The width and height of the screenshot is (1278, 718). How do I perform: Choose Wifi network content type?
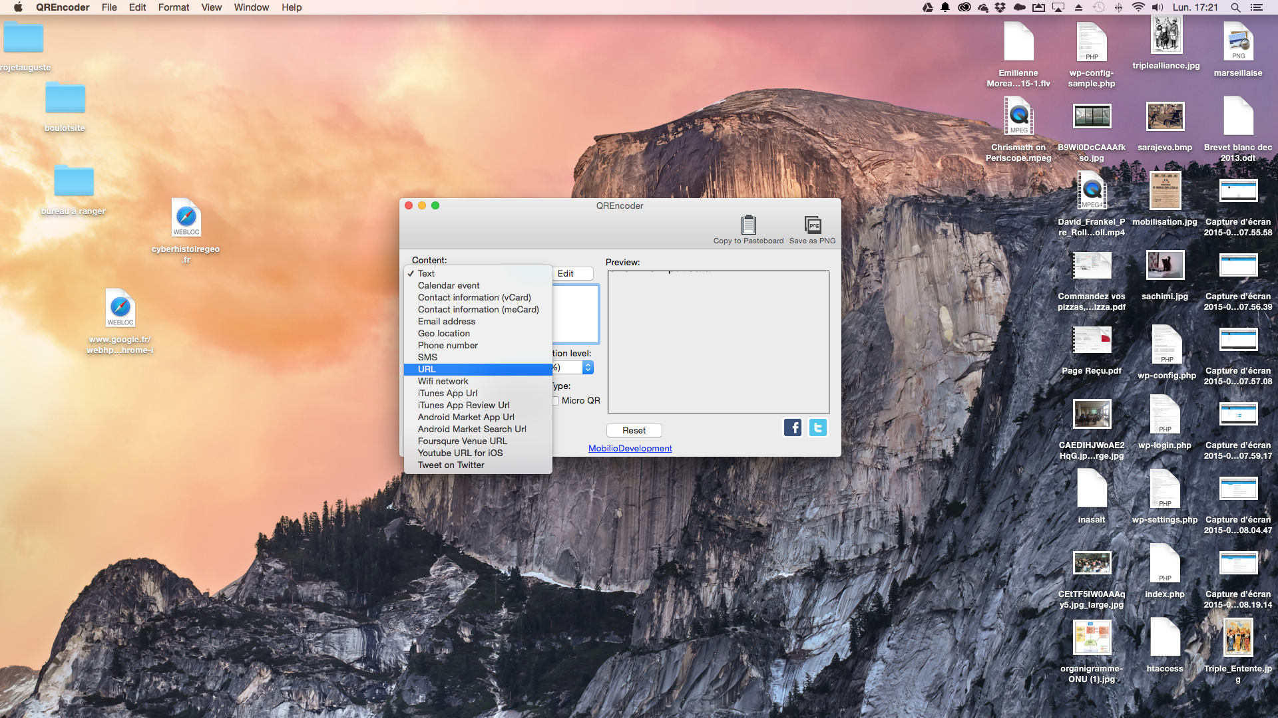[x=478, y=381]
